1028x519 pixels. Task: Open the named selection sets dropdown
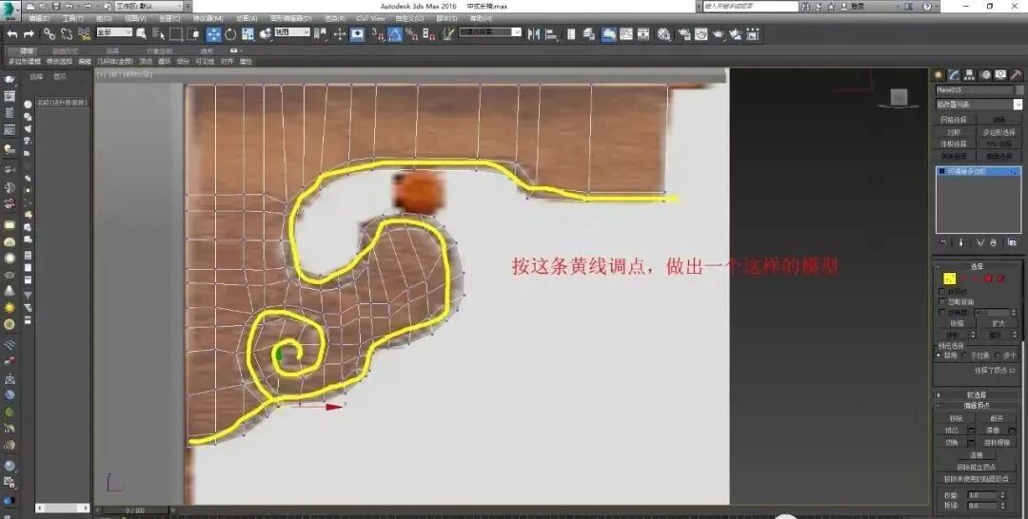[x=490, y=32]
